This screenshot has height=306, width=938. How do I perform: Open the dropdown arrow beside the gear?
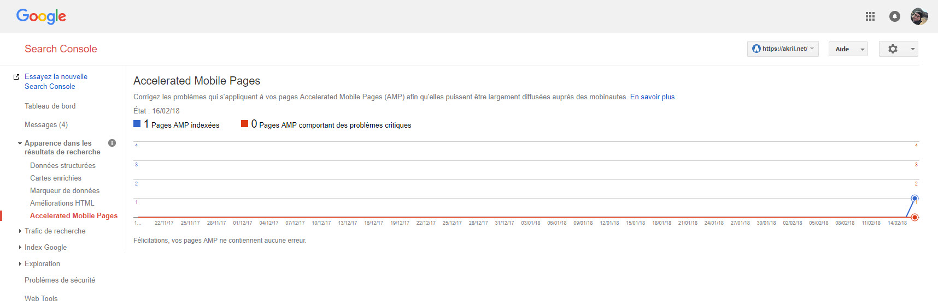pos(912,49)
